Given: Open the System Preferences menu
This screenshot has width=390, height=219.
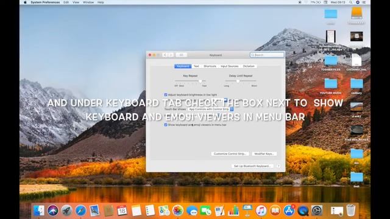Looking at the screenshot, I should (x=45, y=2).
